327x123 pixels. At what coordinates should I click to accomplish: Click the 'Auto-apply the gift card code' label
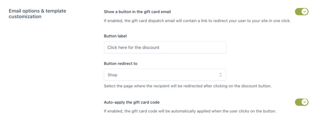pos(132,102)
